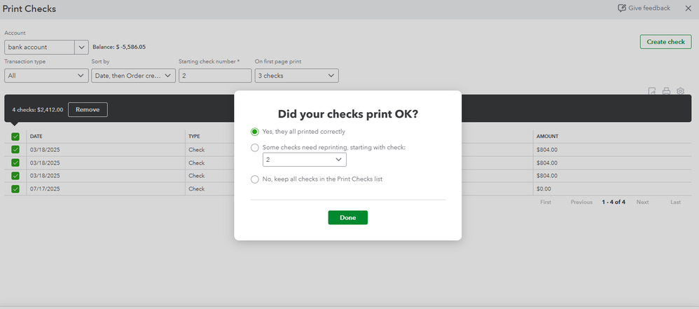
Task: Open table settings gear icon
Action: [x=680, y=91]
